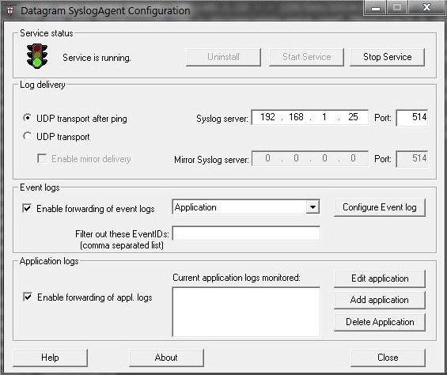This screenshot has width=447, height=375.
Task: Click the Mirror Syslog server IP field
Action: [x=310, y=158]
